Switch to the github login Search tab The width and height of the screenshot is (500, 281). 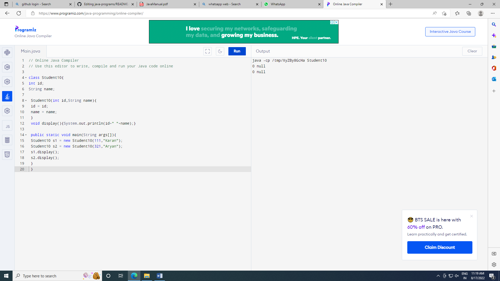43,4
